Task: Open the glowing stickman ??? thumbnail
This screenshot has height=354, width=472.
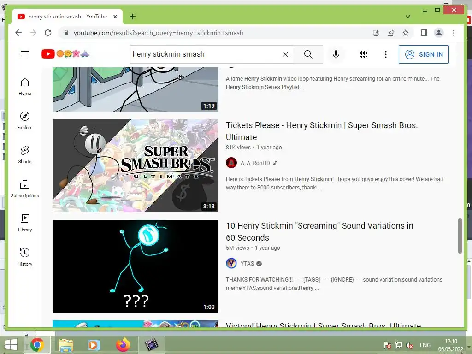Action: pos(136,266)
